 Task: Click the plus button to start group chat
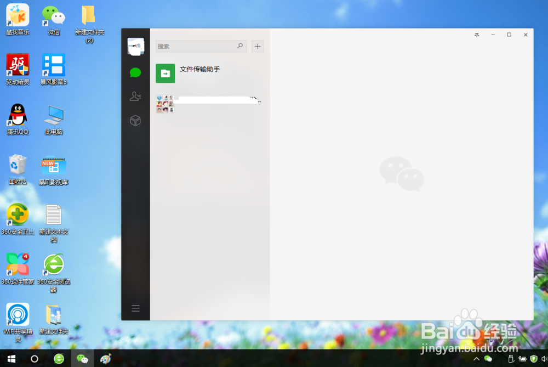coord(258,46)
